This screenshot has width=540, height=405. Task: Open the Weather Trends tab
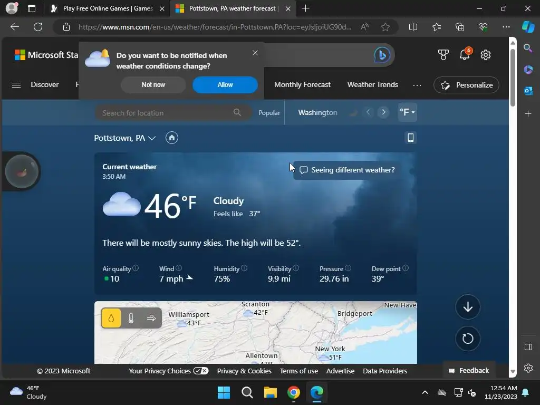tap(372, 85)
